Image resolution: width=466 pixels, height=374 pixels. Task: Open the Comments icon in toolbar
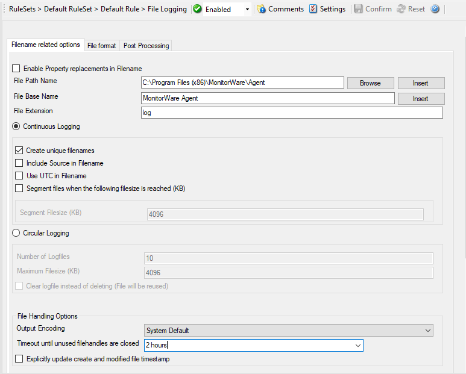[261, 9]
